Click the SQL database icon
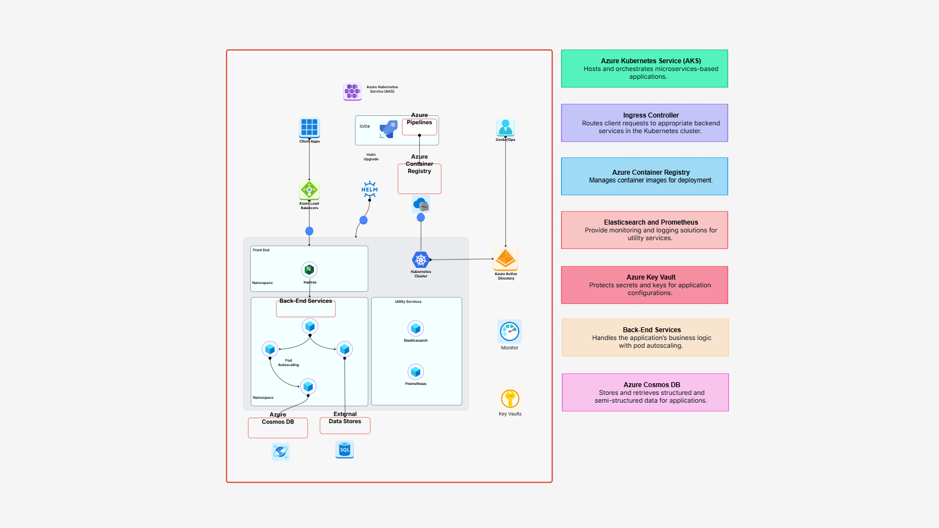The image size is (939, 528). pos(344,449)
